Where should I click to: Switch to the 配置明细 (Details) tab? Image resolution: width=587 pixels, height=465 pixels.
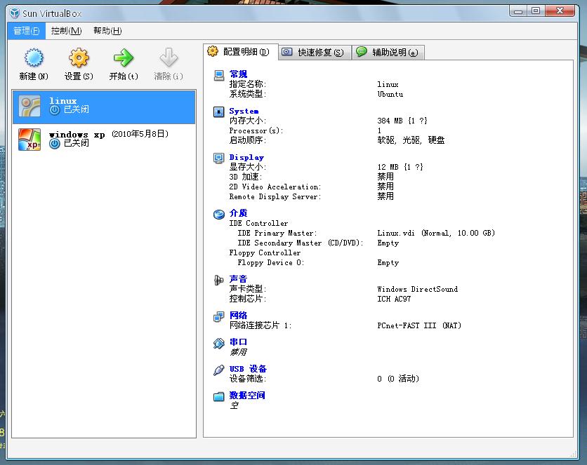[x=241, y=52]
